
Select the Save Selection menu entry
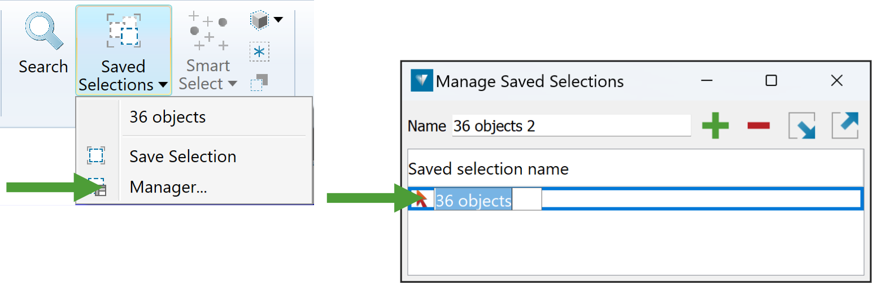pyautogui.click(x=182, y=156)
